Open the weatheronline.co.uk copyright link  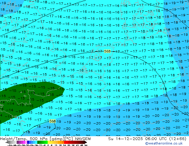[x=166, y=143]
